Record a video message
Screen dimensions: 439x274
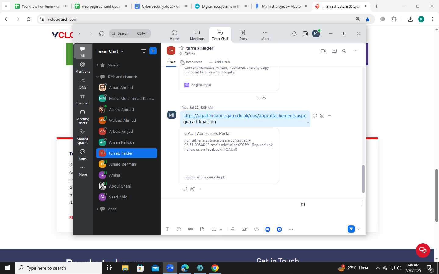(244, 229)
